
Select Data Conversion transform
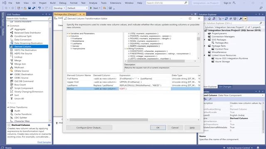tap(23, 40)
